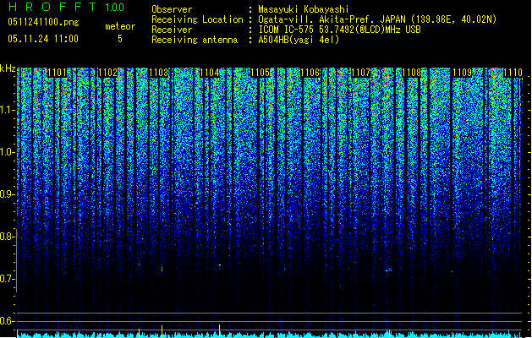Click the 'meteor' label
532x338 pixels.
(x=120, y=26)
